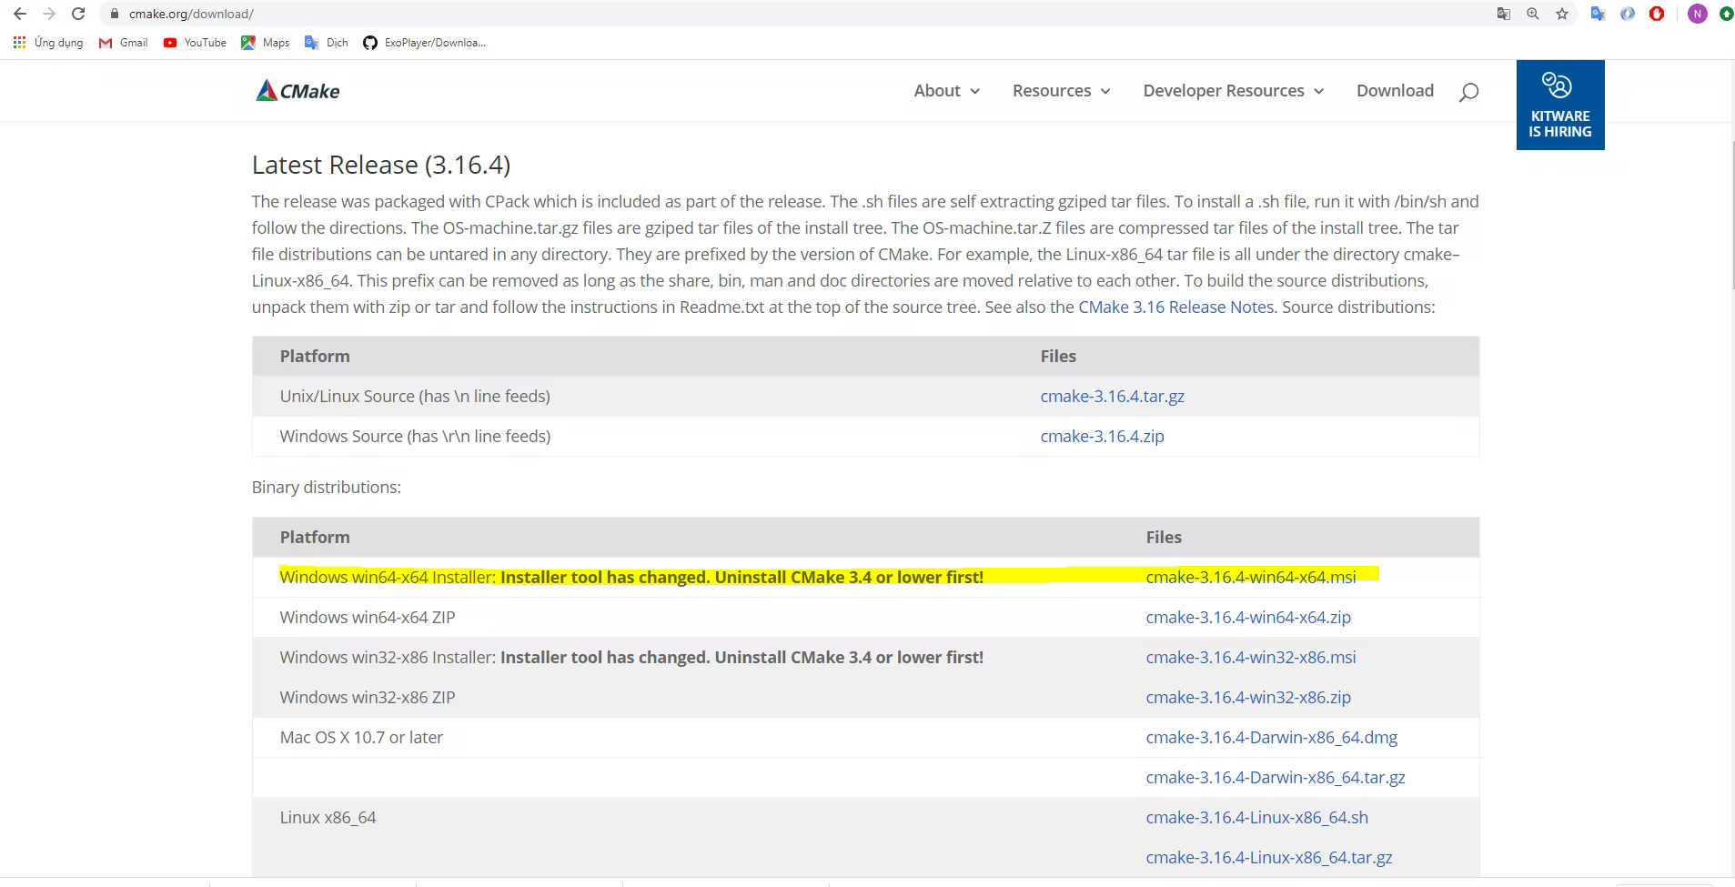Image resolution: width=1735 pixels, height=887 pixels.
Task: Click the Windows win64-x64 ZIP label
Action: click(368, 617)
